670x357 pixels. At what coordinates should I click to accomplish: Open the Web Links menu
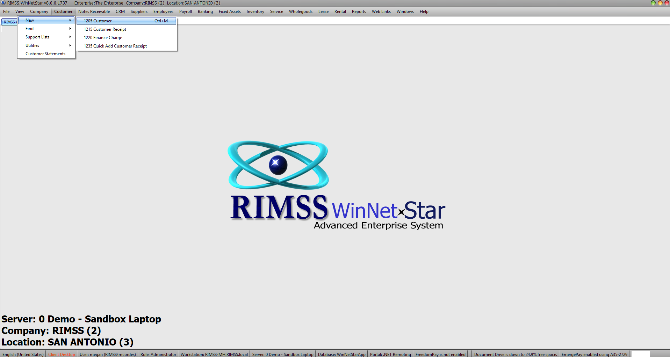[381, 12]
